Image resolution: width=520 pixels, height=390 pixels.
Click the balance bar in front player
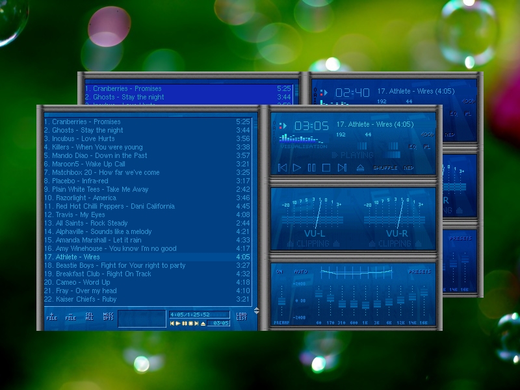[393, 146]
